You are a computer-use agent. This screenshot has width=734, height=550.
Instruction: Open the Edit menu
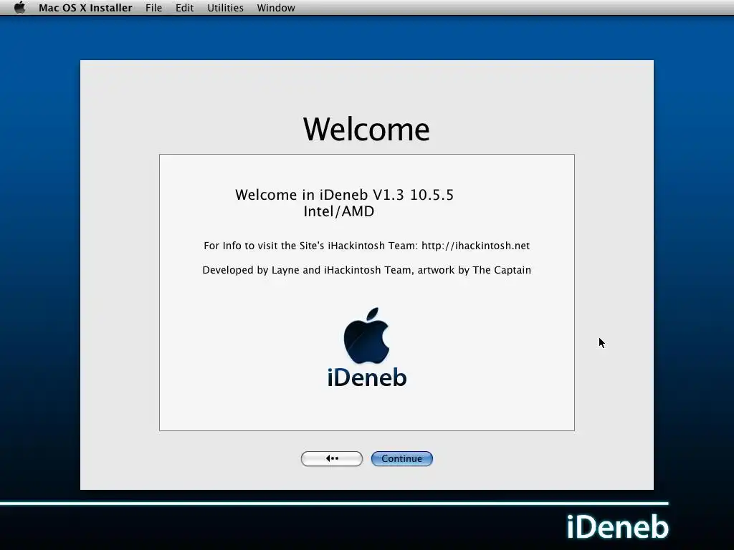(184, 8)
